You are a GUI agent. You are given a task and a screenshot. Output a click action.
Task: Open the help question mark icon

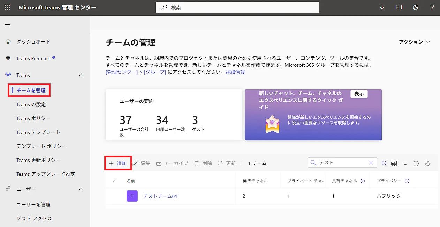click(x=432, y=7)
